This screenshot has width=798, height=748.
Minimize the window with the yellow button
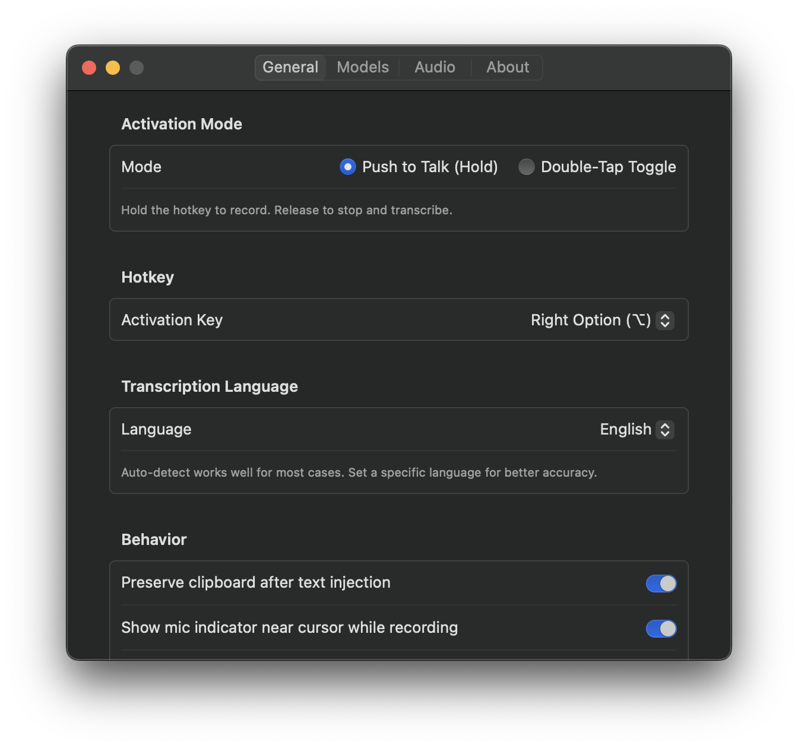click(x=112, y=67)
